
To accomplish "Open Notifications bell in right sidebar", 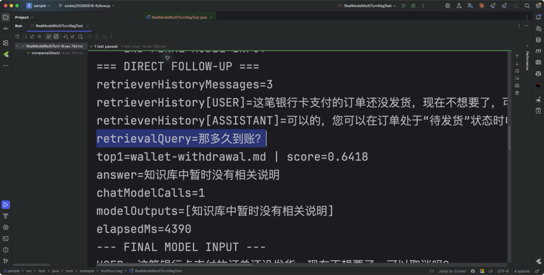I will tap(538, 17).
